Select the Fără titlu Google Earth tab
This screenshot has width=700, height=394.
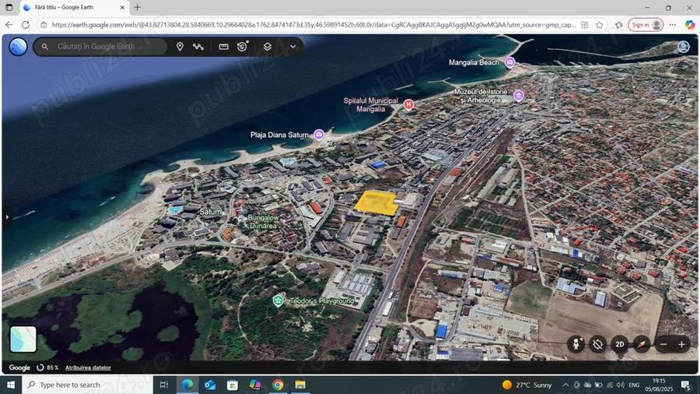75,7
